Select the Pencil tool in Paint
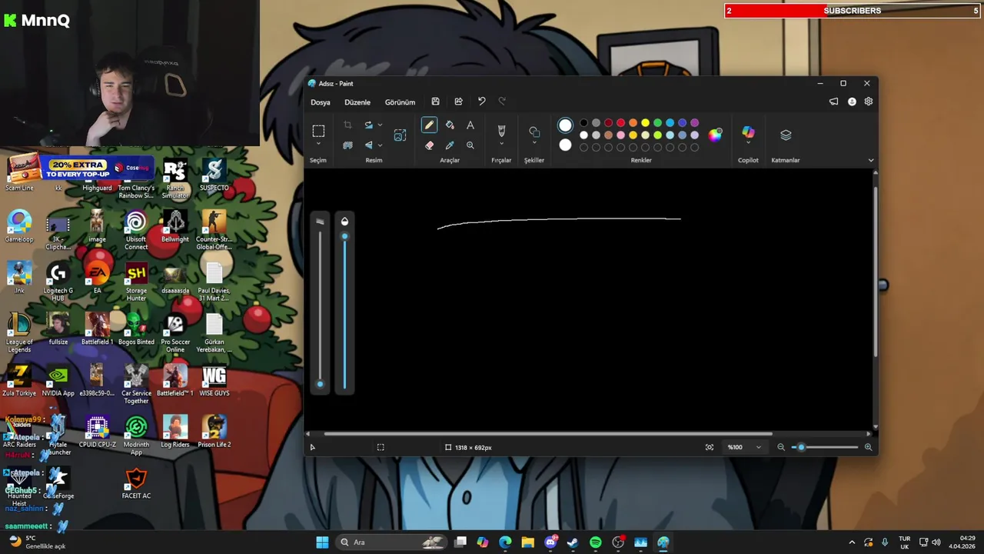Image resolution: width=984 pixels, height=554 pixels. click(429, 125)
